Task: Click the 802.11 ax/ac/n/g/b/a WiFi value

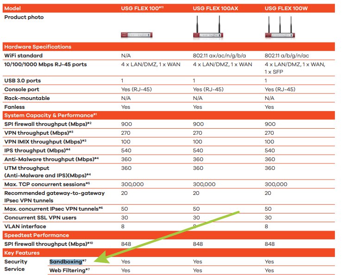Action: coord(220,56)
